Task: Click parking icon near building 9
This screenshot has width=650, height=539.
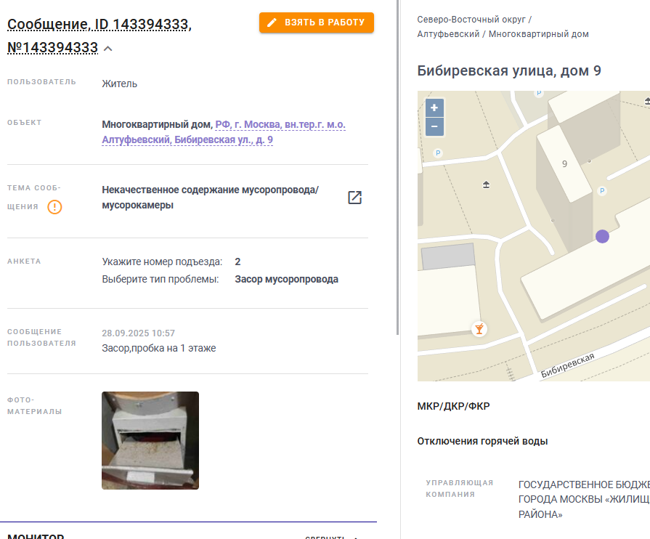Action: click(x=602, y=191)
